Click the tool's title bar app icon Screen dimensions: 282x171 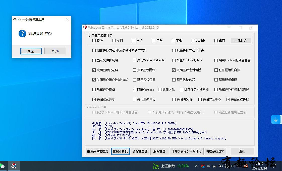pos(85,28)
